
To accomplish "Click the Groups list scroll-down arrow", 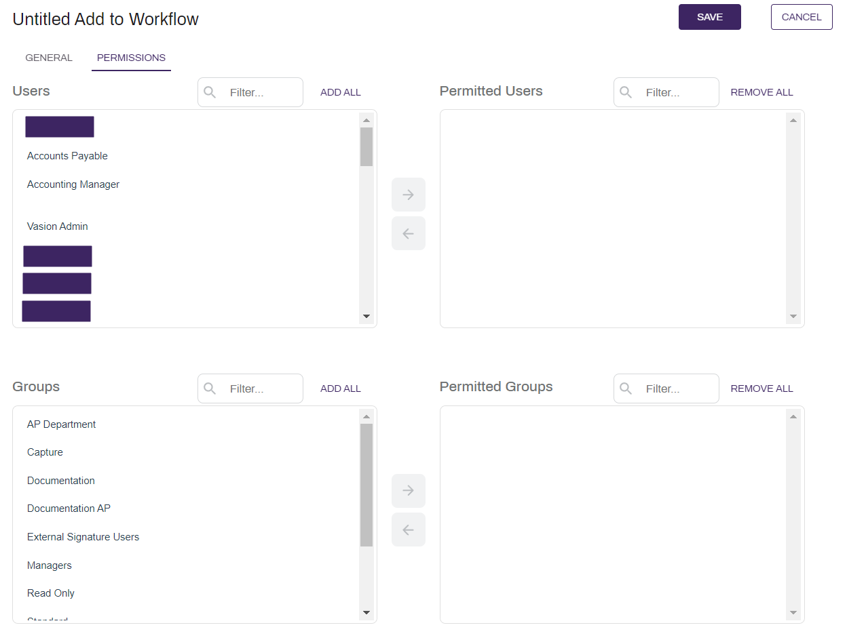I will (x=366, y=612).
